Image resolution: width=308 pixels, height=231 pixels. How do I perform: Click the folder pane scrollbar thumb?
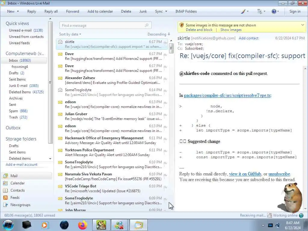[50, 82]
